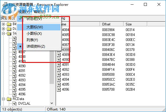Viewport: 166px width, 112px height.
Task: Click resource icon of tree item 4094
Action: click(x=14, y=85)
